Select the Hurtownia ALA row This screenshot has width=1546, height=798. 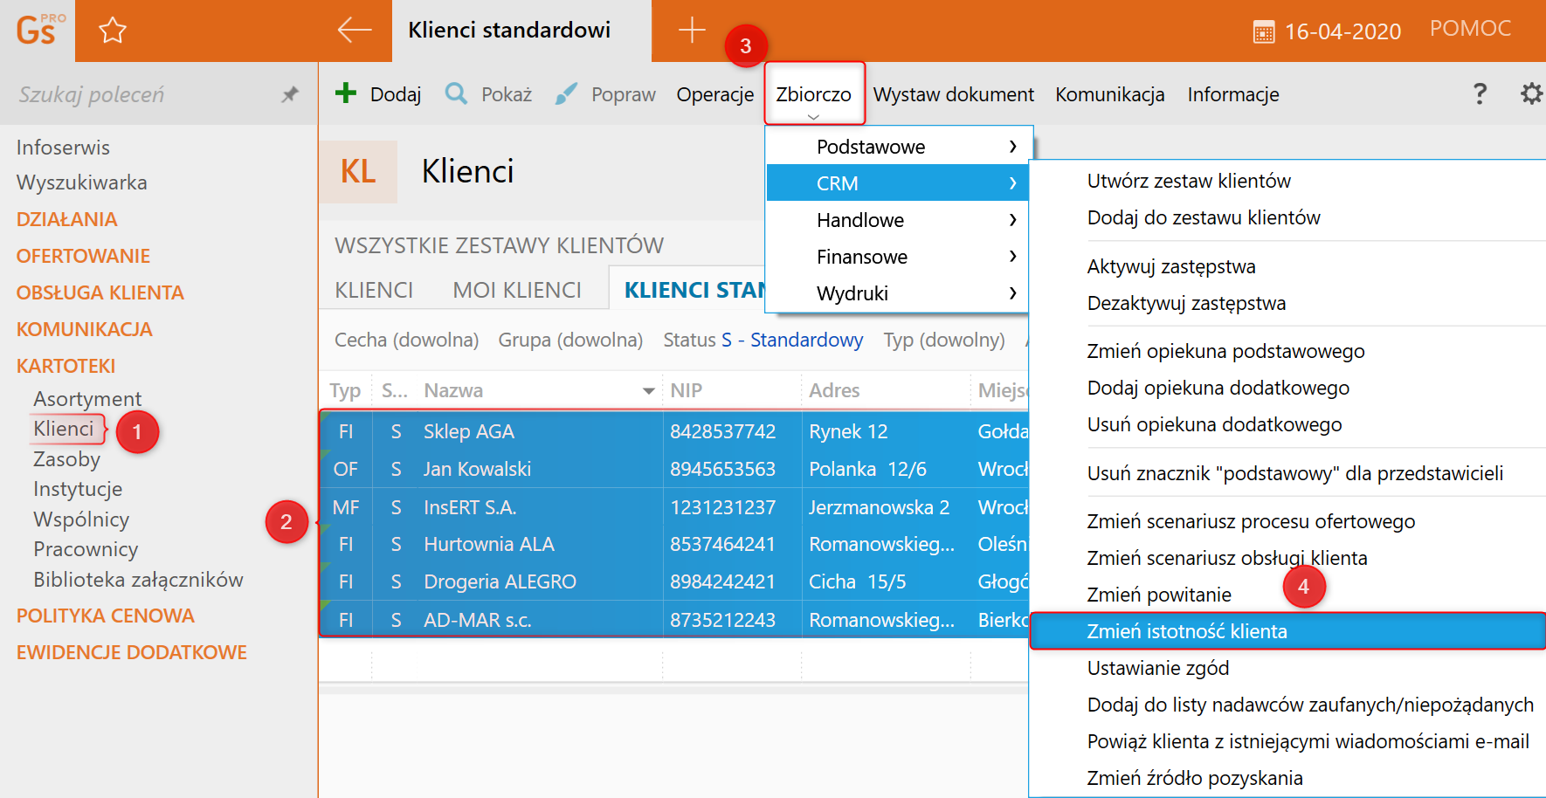coord(674,544)
